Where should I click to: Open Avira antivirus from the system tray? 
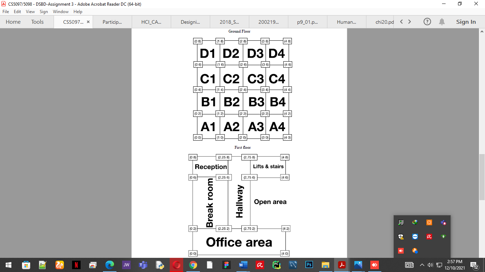click(x=429, y=237)
